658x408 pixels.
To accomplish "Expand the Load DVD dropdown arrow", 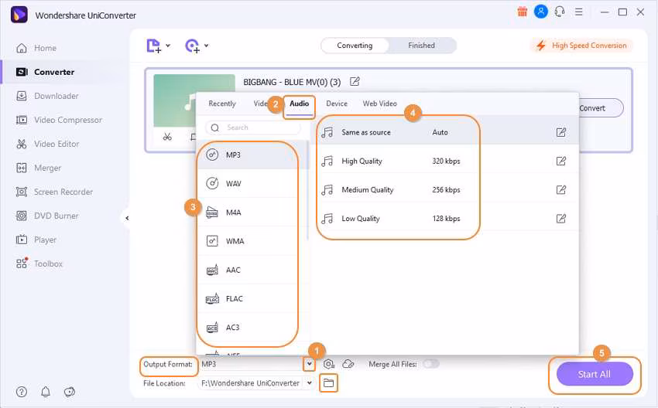I will click(x=206, y=46).
